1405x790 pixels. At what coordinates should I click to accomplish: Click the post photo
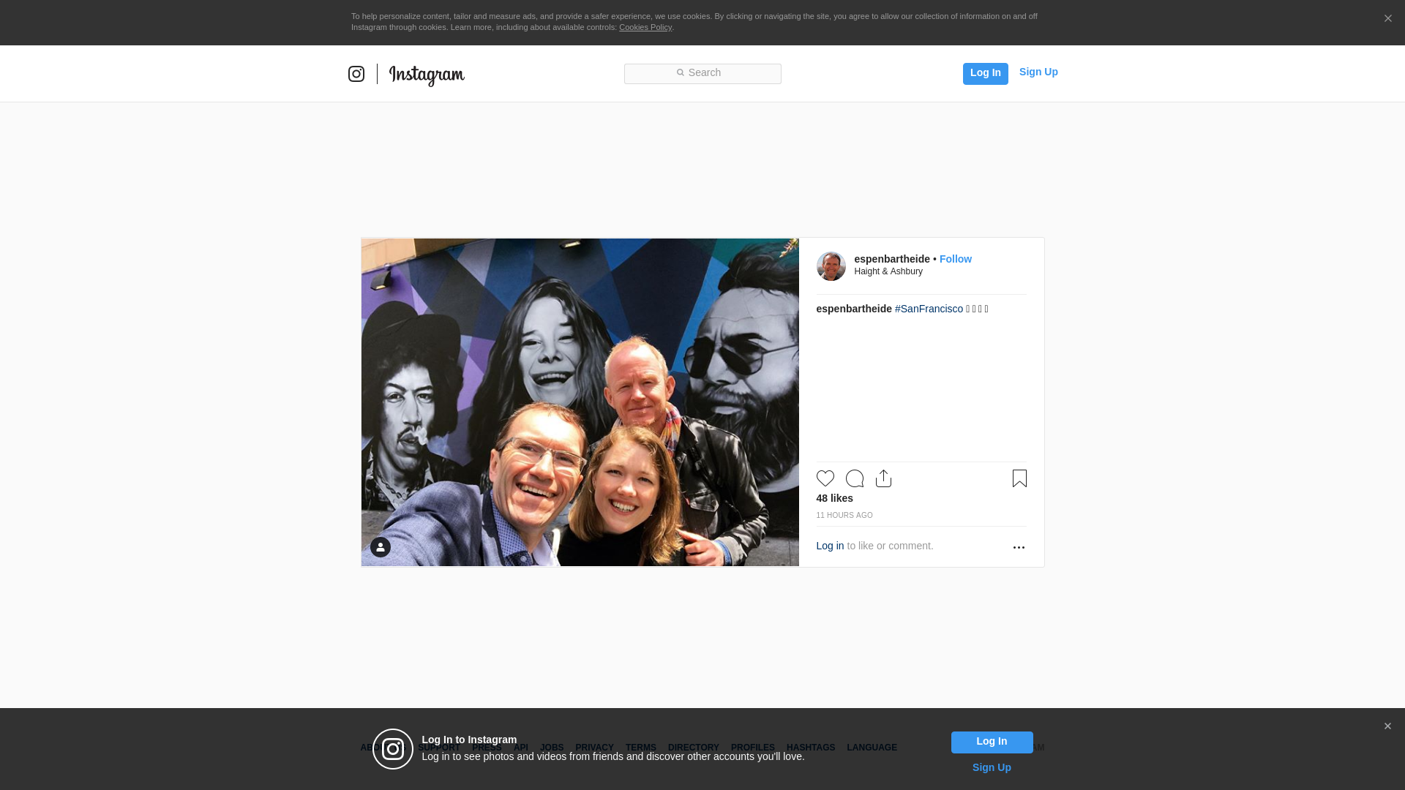click(x=580, y=402)
